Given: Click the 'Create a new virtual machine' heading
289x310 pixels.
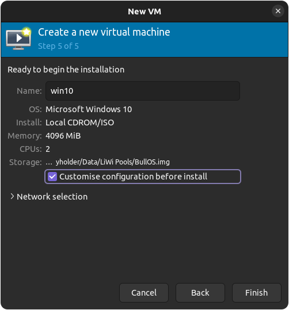Looking at the screenshot, I should [x=104, y=32].
